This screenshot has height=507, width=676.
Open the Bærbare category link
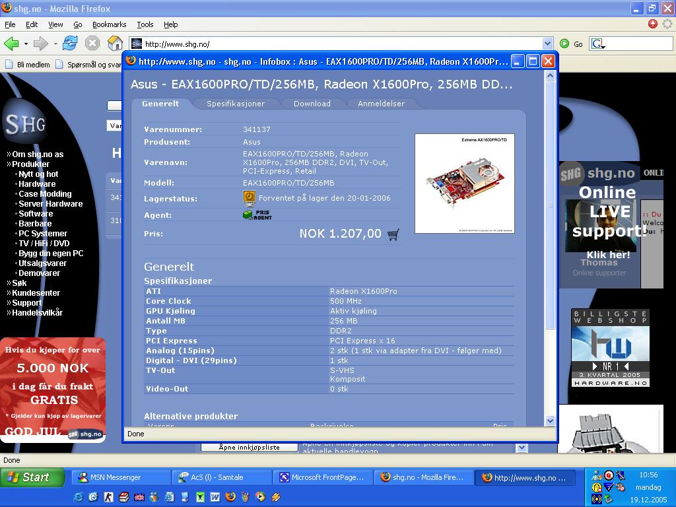[x=35, y=224]
